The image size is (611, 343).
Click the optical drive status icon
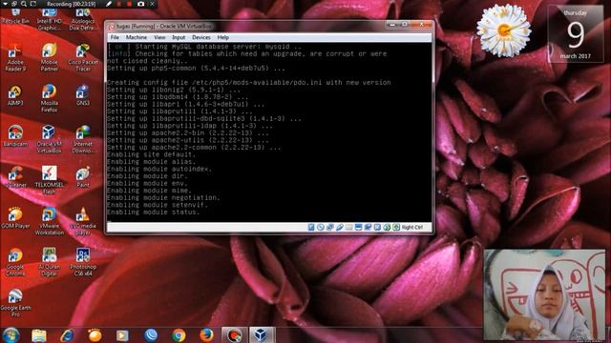pos(321,227)
